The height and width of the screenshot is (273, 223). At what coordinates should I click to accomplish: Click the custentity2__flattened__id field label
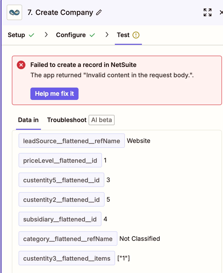pyautogui.click(x=62, y=199)
